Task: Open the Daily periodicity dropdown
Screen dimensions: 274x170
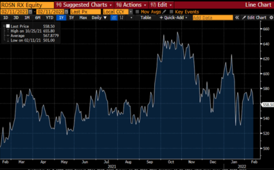Action: [99, 17]
